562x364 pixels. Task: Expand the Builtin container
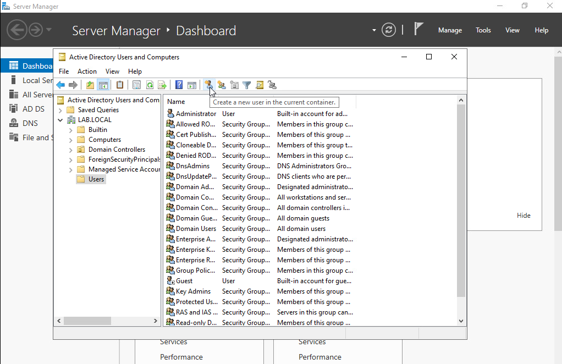[70, 130]
